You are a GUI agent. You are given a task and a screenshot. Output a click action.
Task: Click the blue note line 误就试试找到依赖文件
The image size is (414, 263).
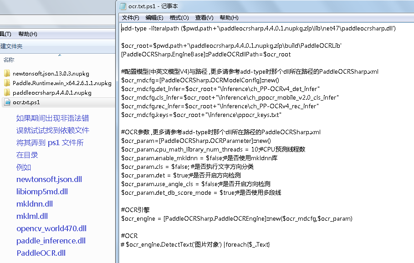pos(52,130)
